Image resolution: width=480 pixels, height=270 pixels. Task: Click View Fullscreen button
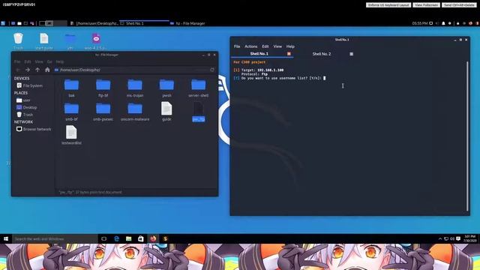427,5
